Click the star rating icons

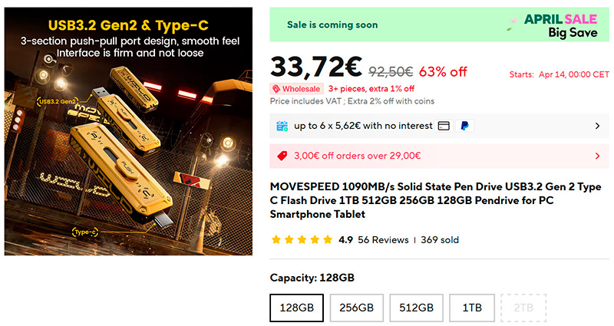[x=302, y=240]
